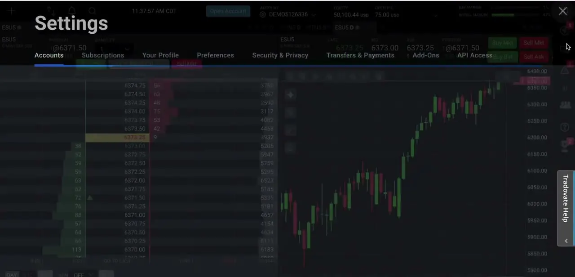Go to the Preferences tab

point(215,55)
